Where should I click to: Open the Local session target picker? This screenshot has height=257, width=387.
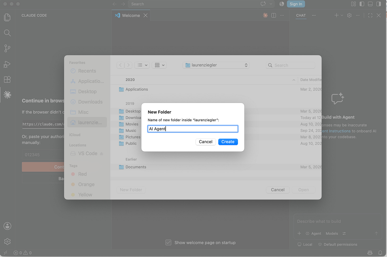tap(305, 244)
